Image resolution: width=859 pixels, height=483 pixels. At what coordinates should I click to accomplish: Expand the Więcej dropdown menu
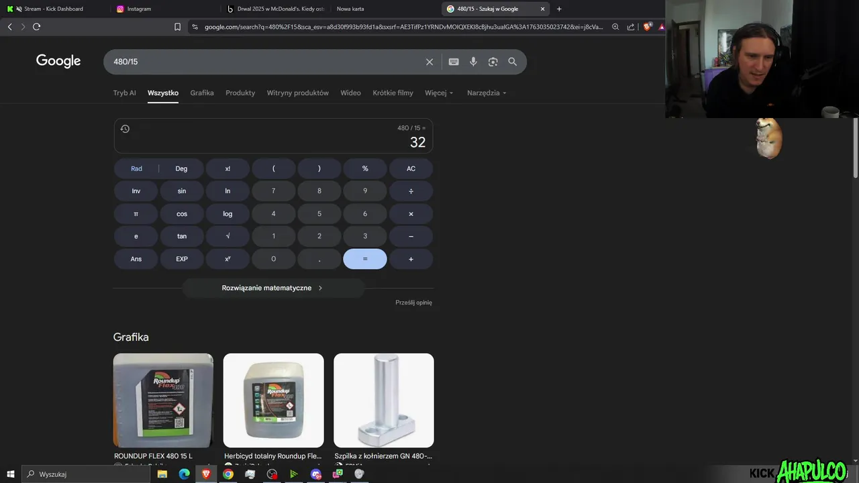pyautogui.click(x=439, y=93)
